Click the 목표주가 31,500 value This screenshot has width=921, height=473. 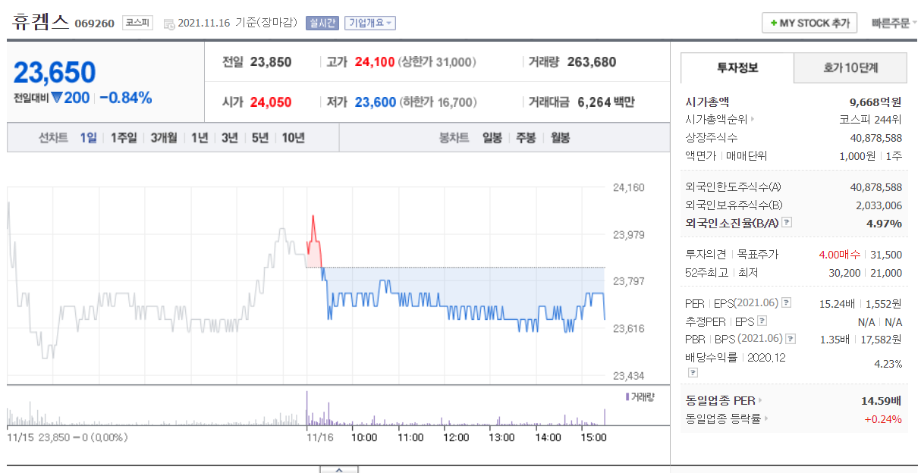point(888,255)
